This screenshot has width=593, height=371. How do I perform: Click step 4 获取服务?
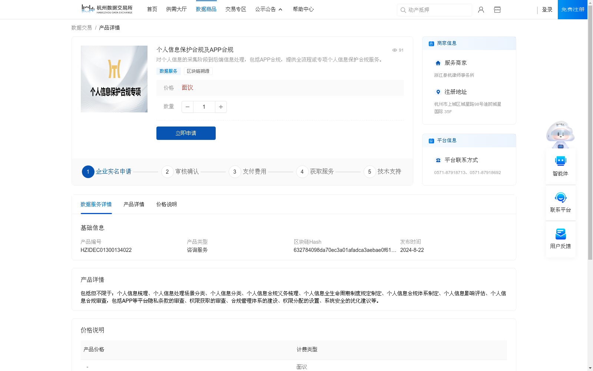(x=315, y=171)
